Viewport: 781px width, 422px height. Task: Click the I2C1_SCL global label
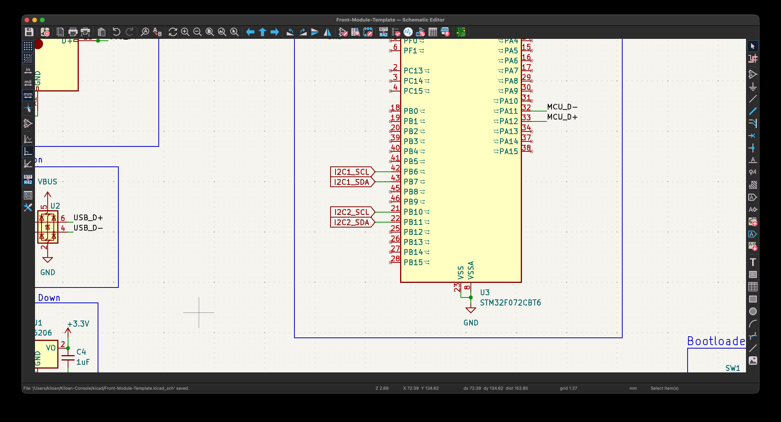351,172
